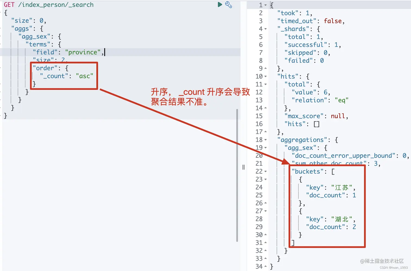Click the "successful": 1 response line

click(313, 45)
